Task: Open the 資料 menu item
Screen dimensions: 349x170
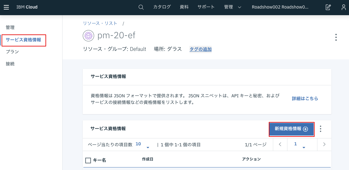Action: pos(184,7)
